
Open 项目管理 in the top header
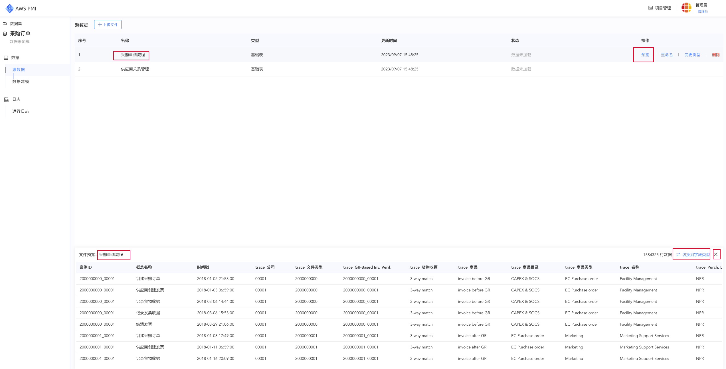tap(663, 8)
